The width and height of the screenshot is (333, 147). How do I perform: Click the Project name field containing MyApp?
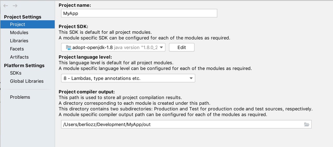coord(139,13)
